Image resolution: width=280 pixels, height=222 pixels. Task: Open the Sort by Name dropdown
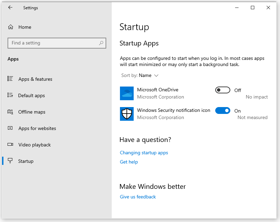tap(140, 75)
